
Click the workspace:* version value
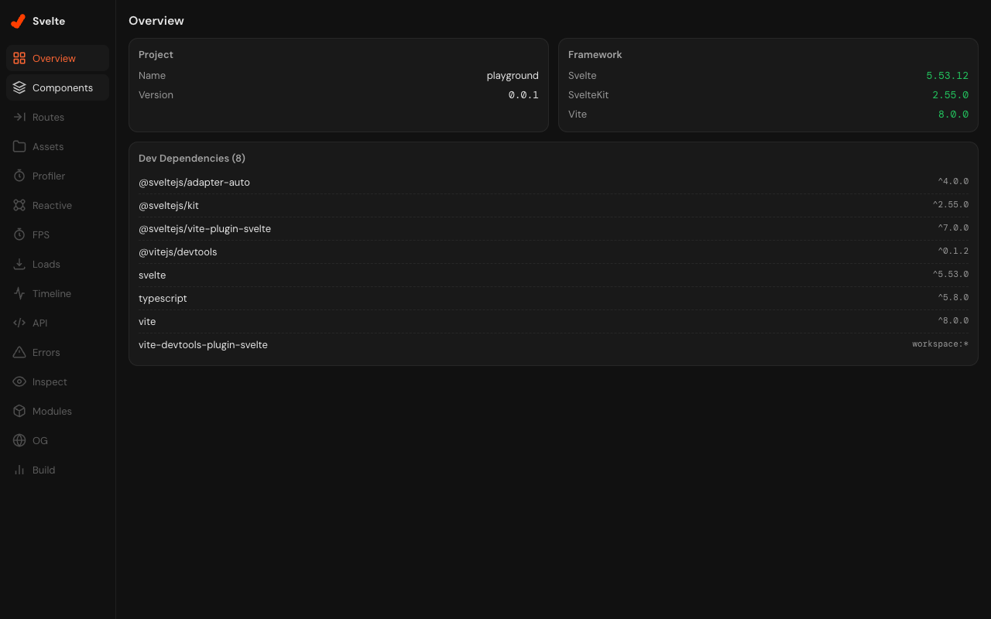(x=940, y=344)
